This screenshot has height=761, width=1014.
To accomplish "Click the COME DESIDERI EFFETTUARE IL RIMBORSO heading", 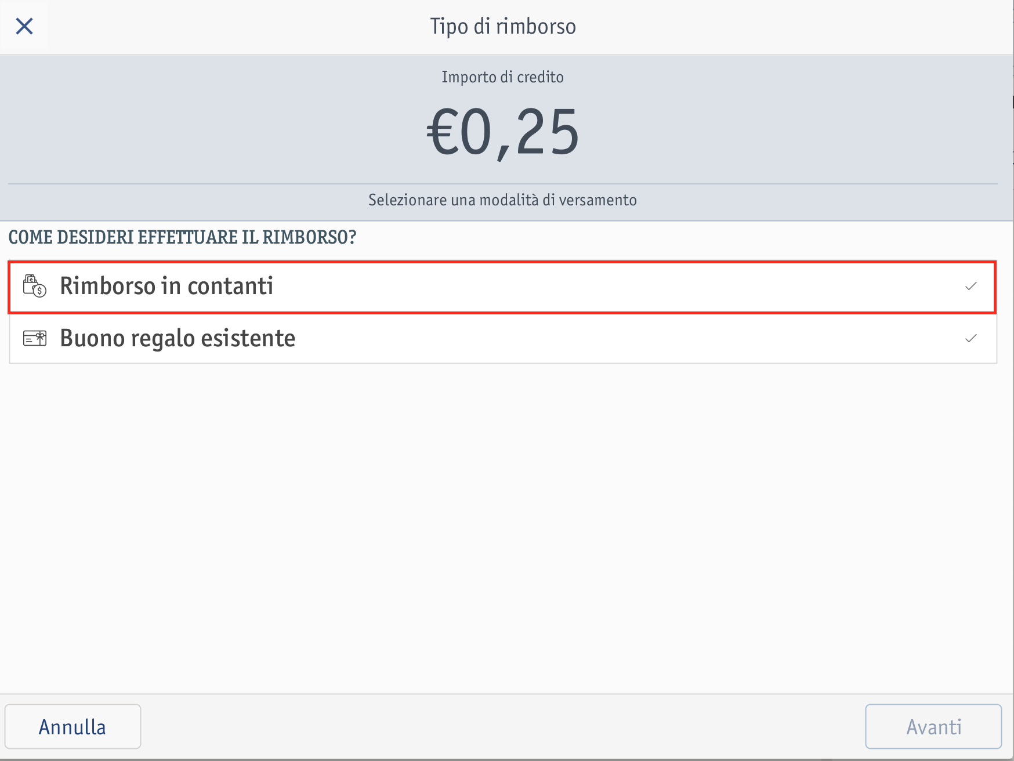I will coord(182,237).
